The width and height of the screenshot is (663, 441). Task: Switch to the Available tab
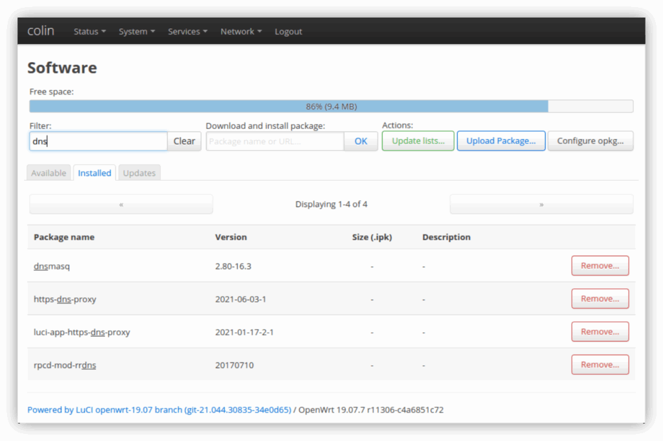coord(49,173)
